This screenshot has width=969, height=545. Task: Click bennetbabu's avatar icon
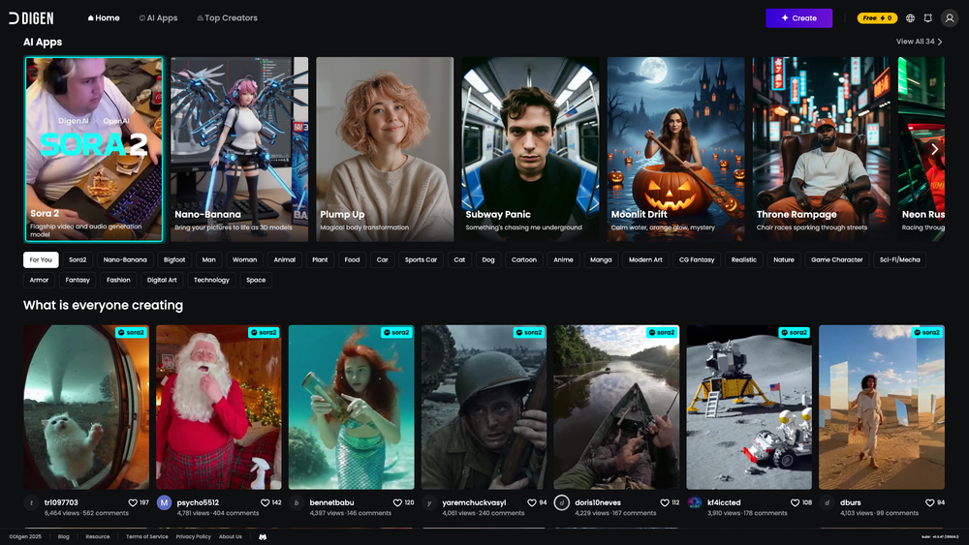[296, 502]
